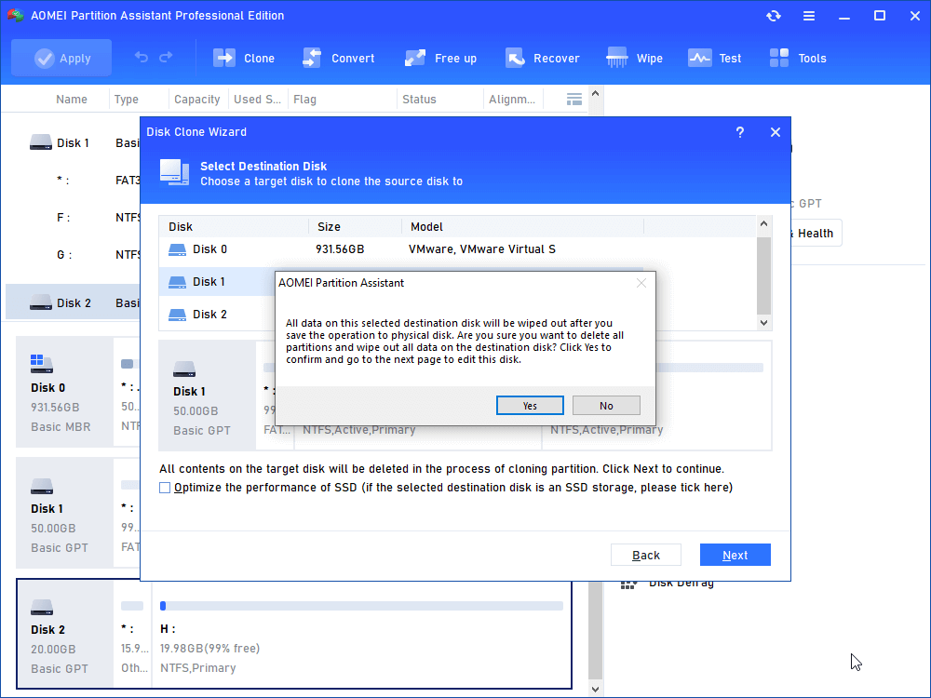Screen dimensions: 931x698
Task: Click main window scroll up arrow
Action: pyautogui.click(x=596, y=94)
